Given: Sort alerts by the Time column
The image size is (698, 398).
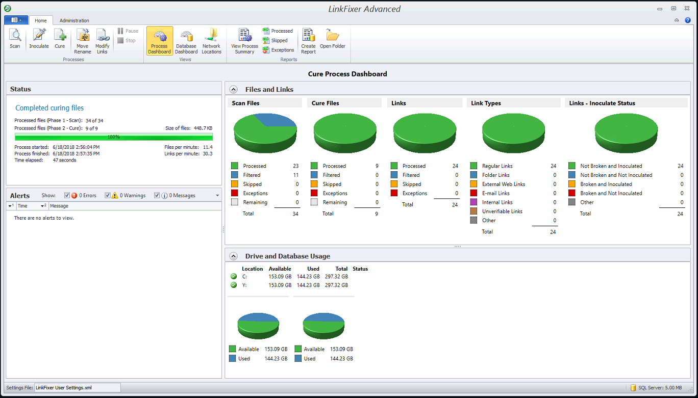Looking at the screenshot, I should pyautogui.click(x=32, y=206).
